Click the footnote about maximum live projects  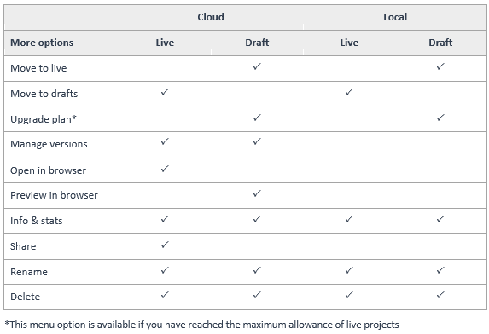point(201,325)
